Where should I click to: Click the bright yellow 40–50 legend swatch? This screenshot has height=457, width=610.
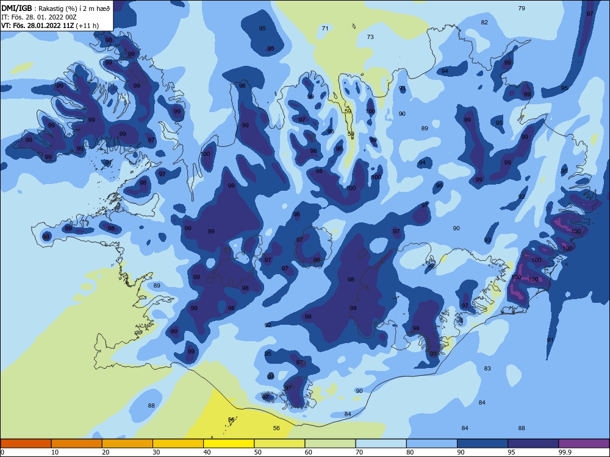pyautogui.click(x=229, y=444)
